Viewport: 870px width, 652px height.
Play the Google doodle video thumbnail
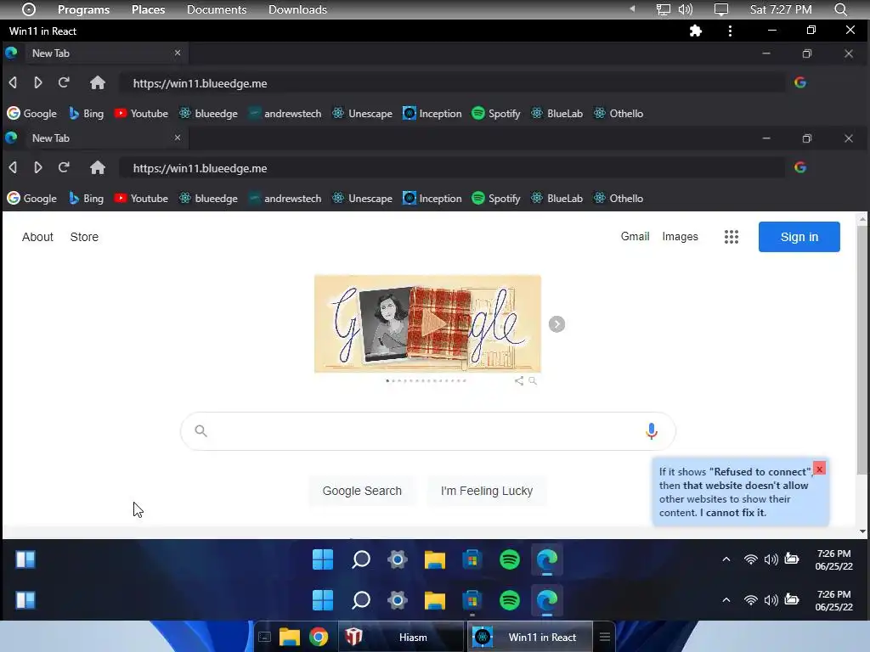coord(427,323)
